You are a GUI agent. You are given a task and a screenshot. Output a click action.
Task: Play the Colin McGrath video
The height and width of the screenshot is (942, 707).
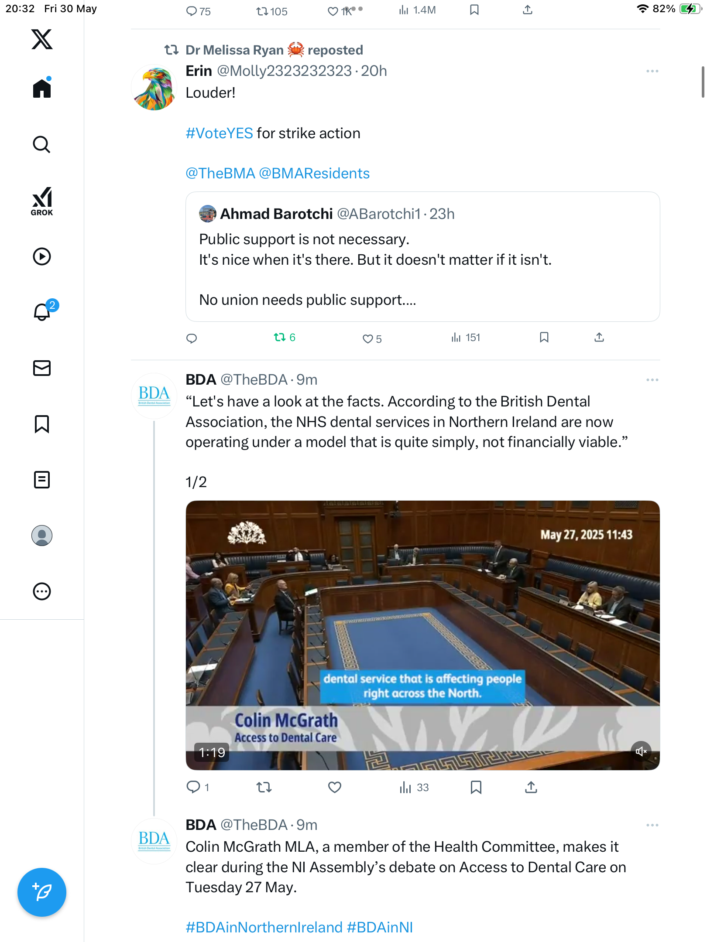[x=422, y=635]
